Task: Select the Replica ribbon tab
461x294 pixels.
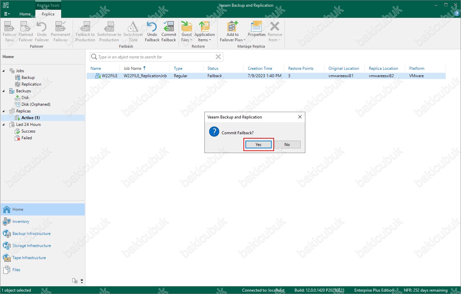Action: (x=48, y=14)
